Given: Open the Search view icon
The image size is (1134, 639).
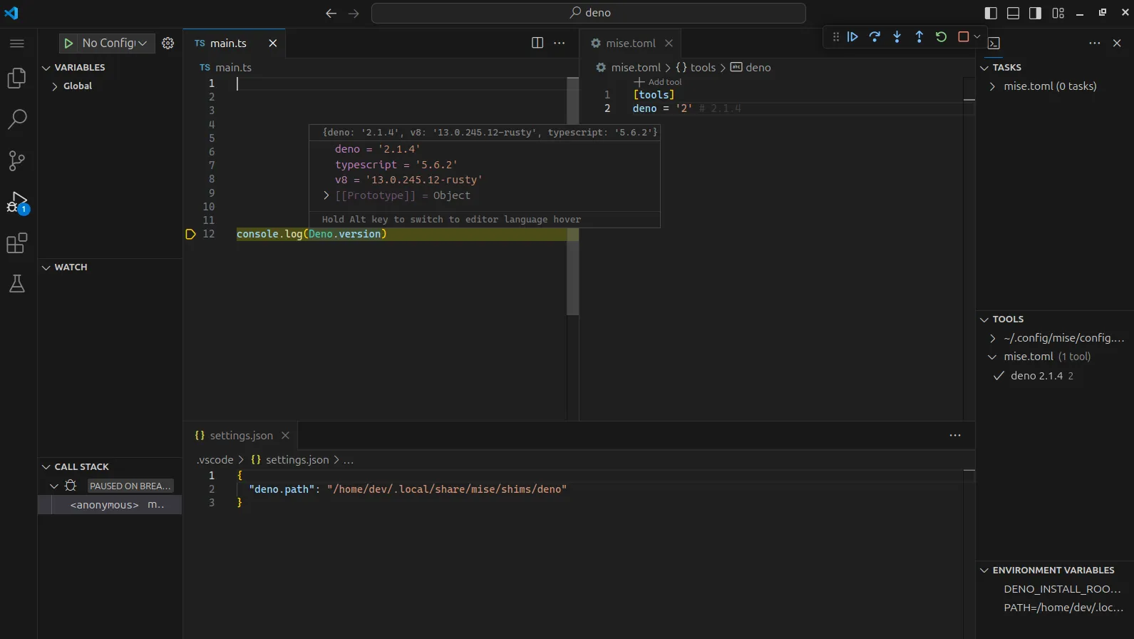Looking at the screenshot, I should tap(17, 119).
